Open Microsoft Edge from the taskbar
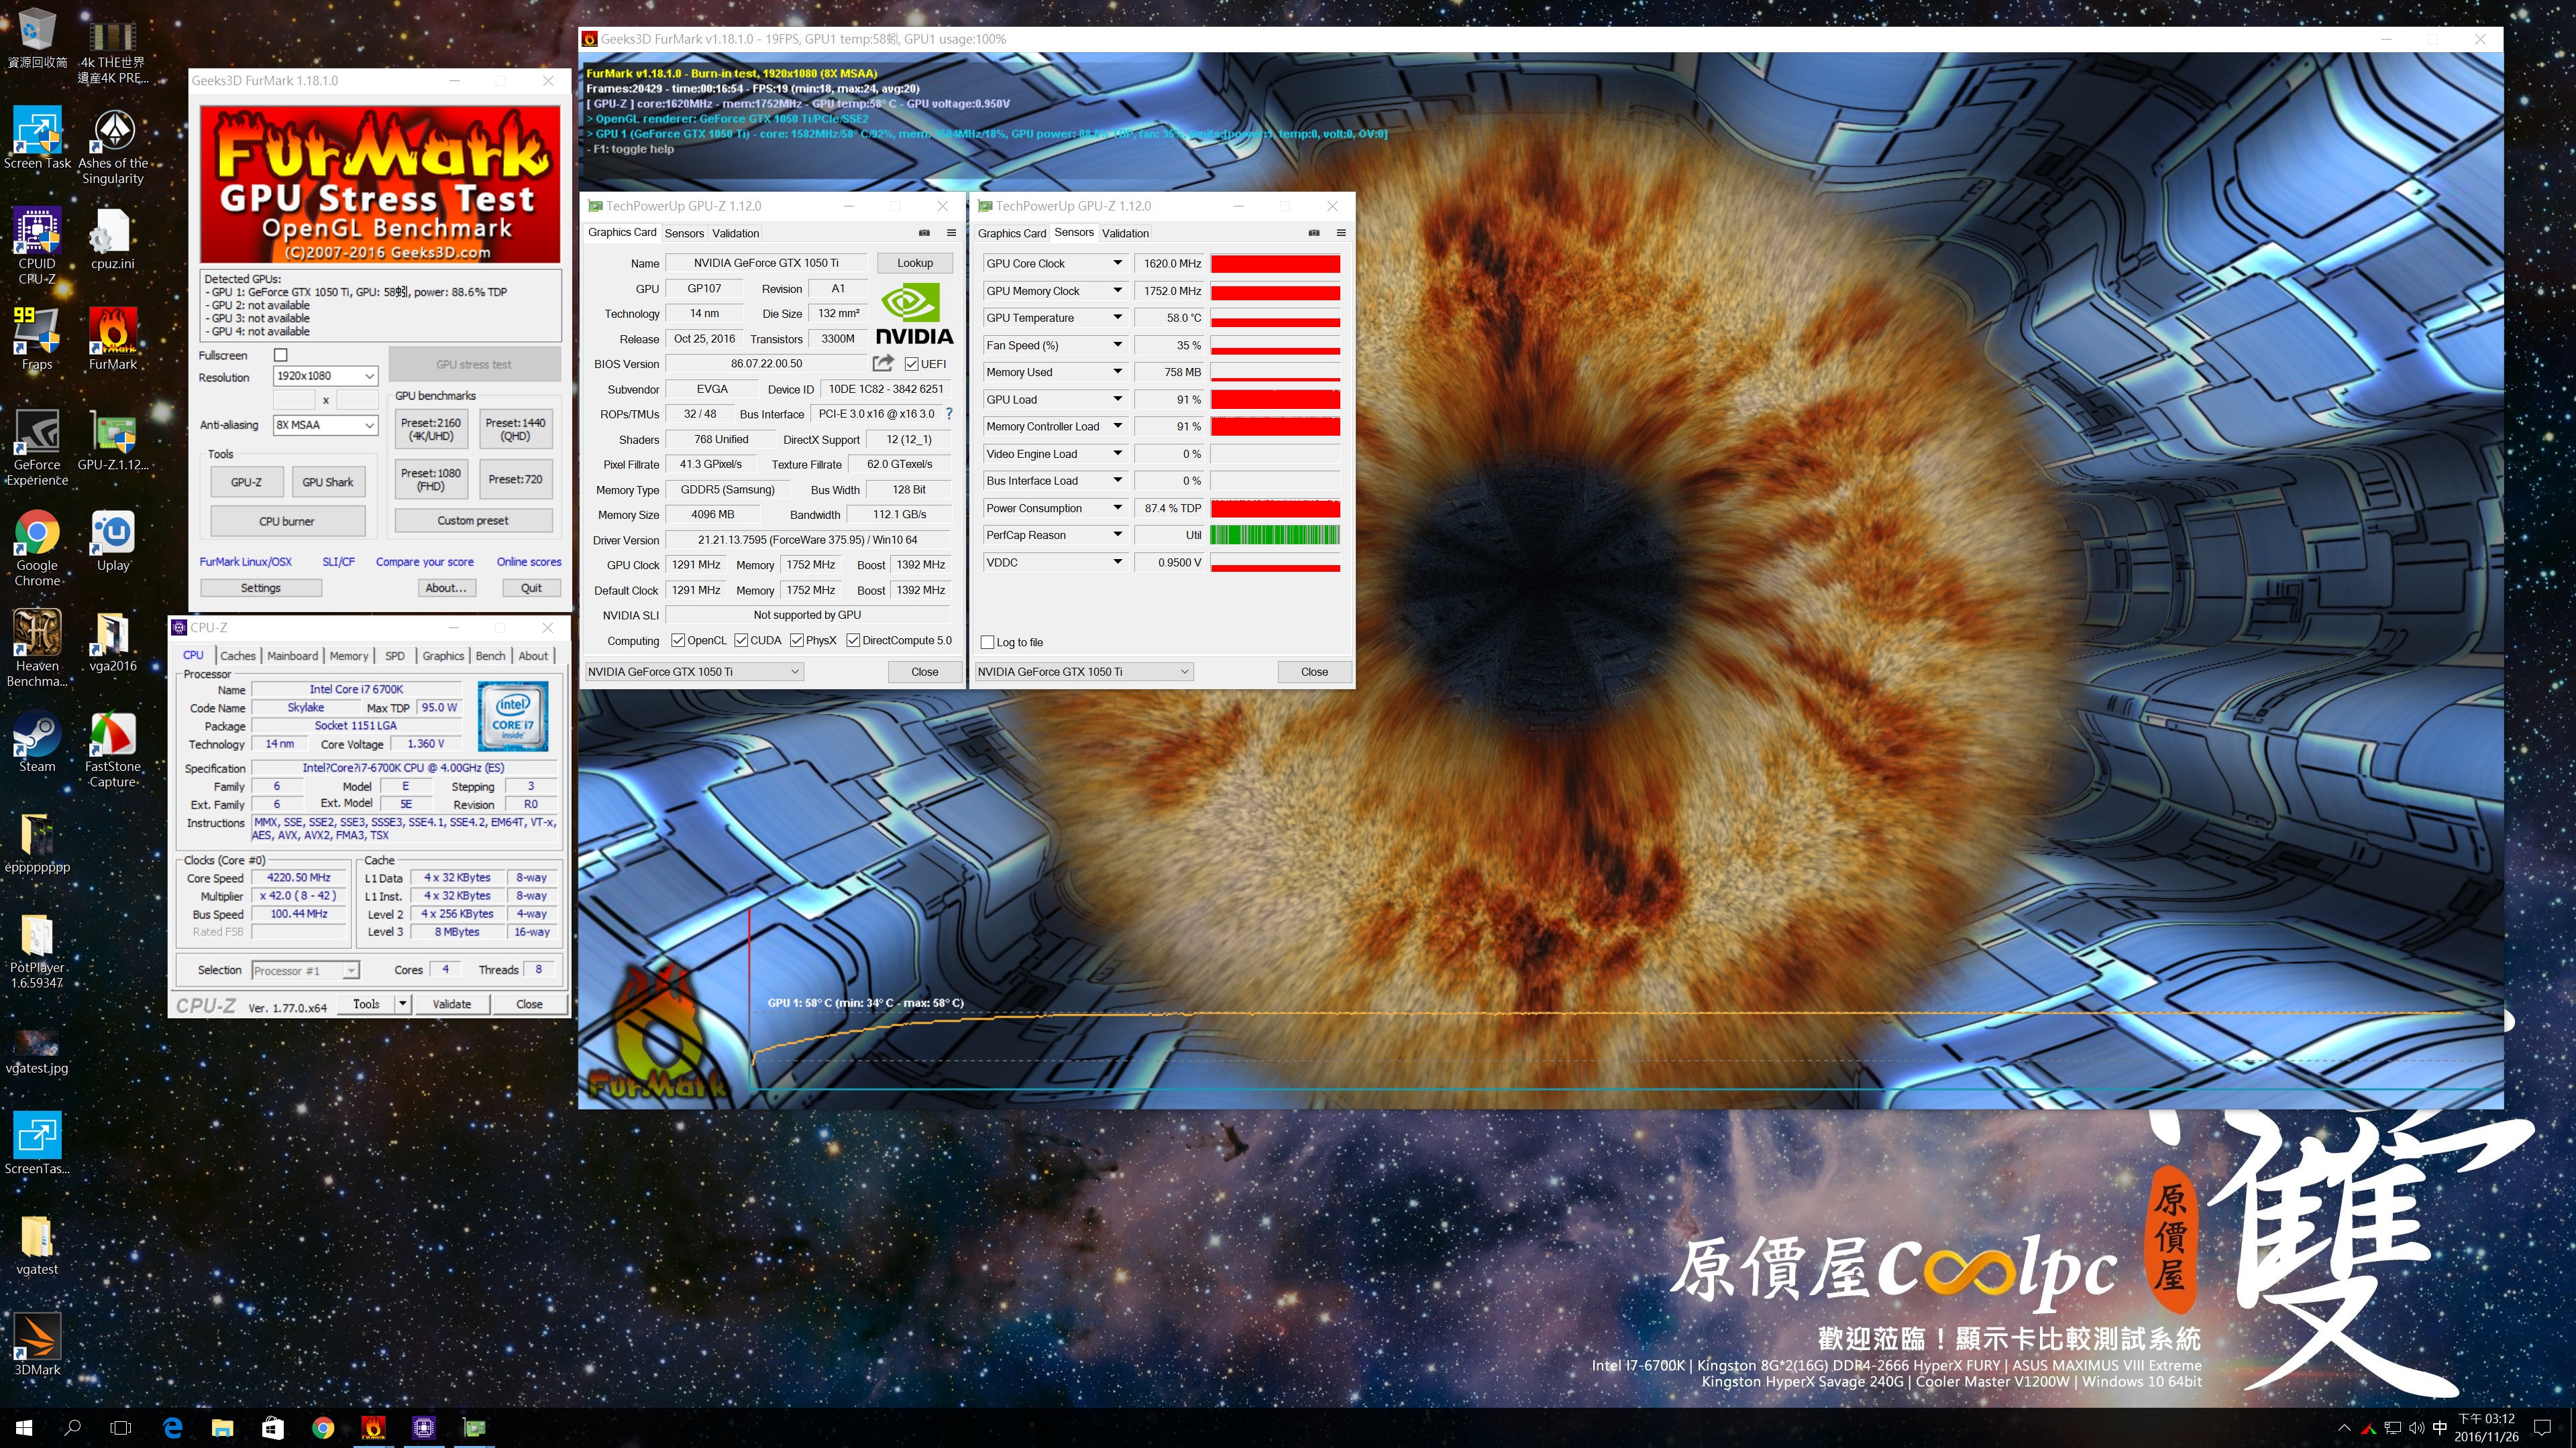The image size is (2576, 1448). click(172, 1428)
